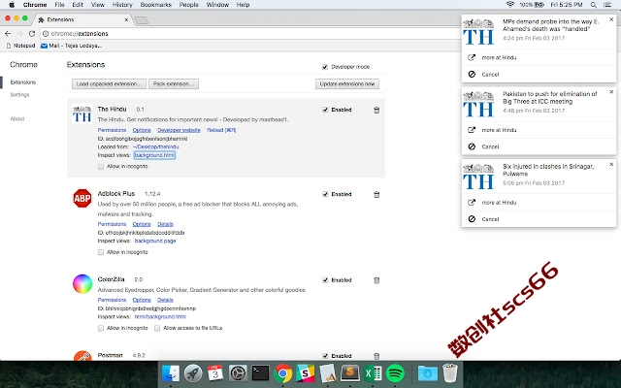Delete The Hindu extension via trash icon
621x388 pixels.
[x=376, y=110]
